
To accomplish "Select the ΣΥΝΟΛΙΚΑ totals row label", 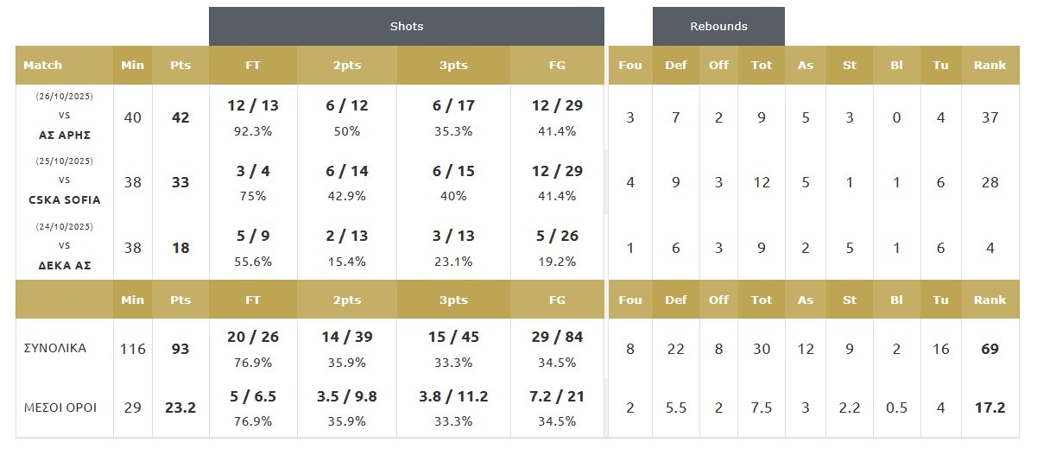I will (55, 348).
